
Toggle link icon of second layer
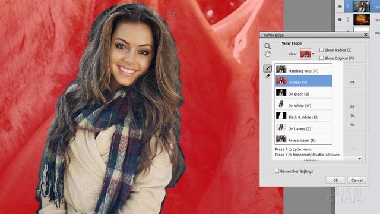pyautogui.click(x=348, y=20)
